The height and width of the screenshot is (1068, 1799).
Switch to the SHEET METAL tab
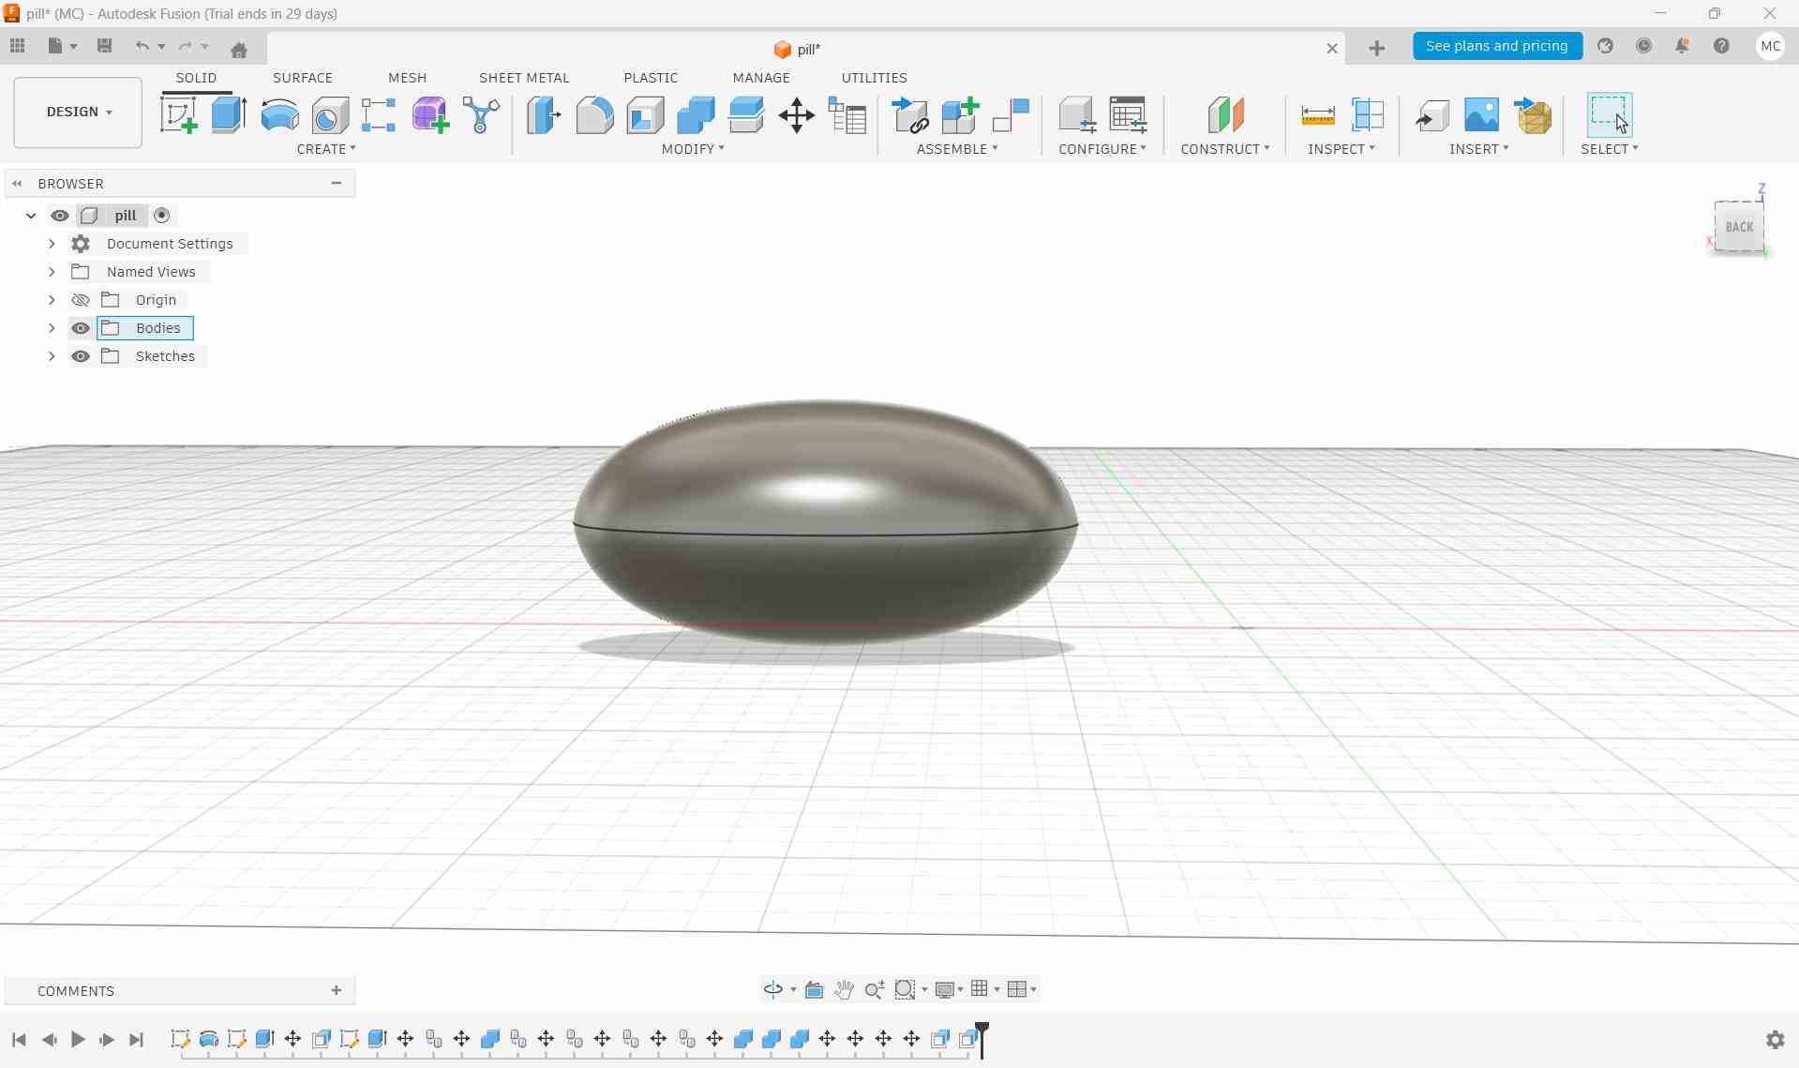tap(524, 78)
